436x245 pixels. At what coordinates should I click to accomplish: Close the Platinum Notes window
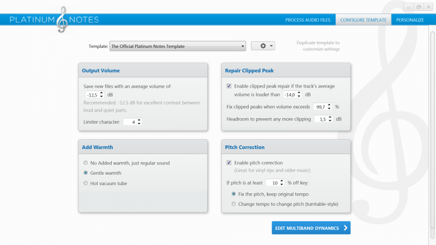click(427, 7)
